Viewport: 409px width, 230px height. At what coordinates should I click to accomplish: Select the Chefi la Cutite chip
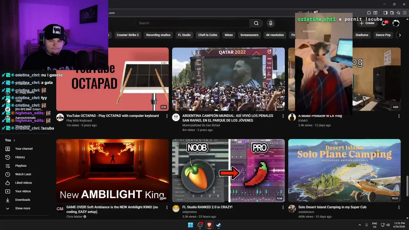[x=208, y=35]
